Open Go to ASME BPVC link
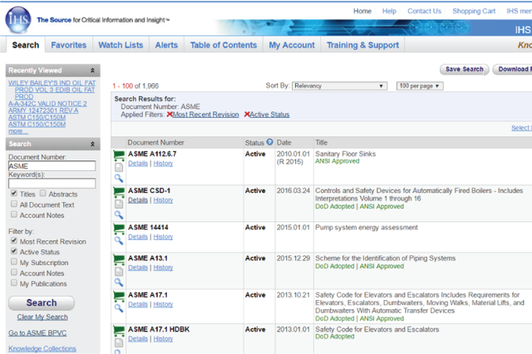The image size is (532, 354). click(x=37, y=333)
